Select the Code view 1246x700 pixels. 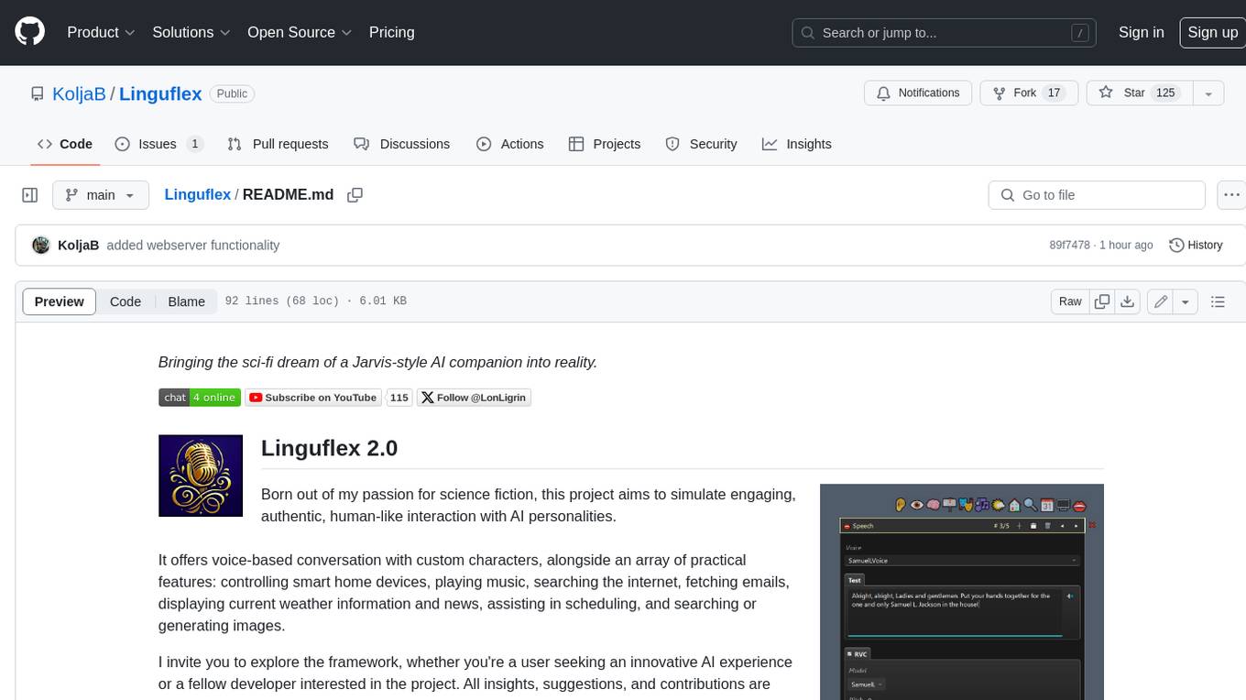(126, 301)
